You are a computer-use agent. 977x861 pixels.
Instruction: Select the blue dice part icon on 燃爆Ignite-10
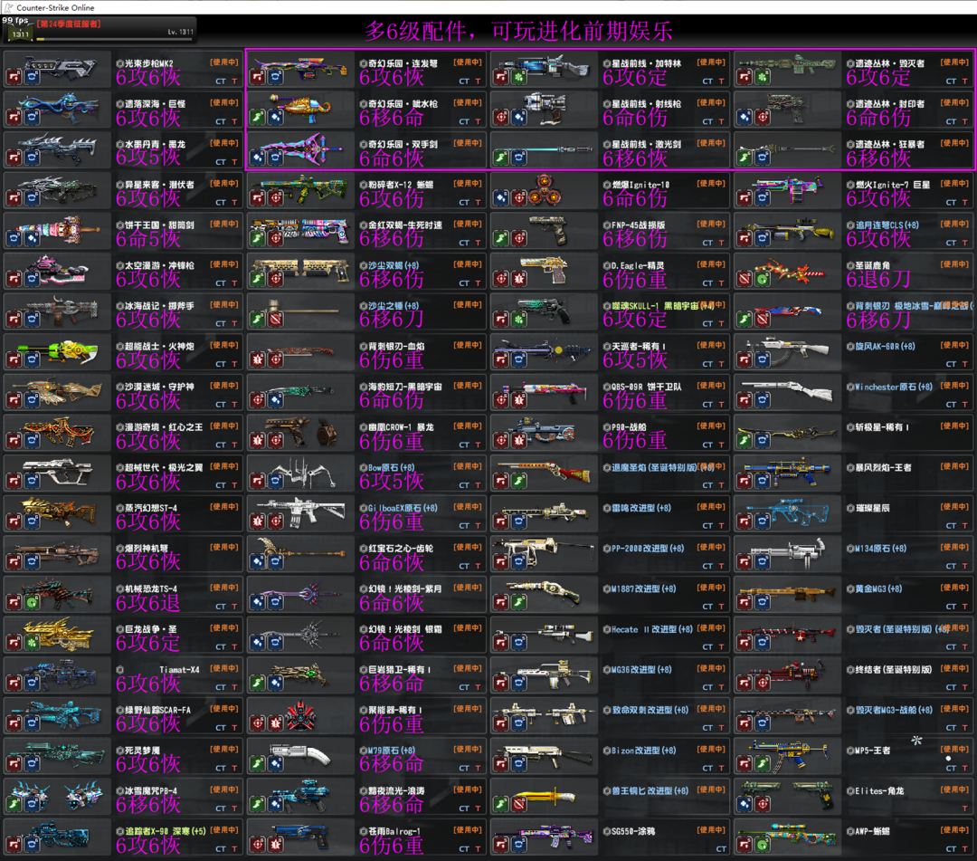(500, 198)
